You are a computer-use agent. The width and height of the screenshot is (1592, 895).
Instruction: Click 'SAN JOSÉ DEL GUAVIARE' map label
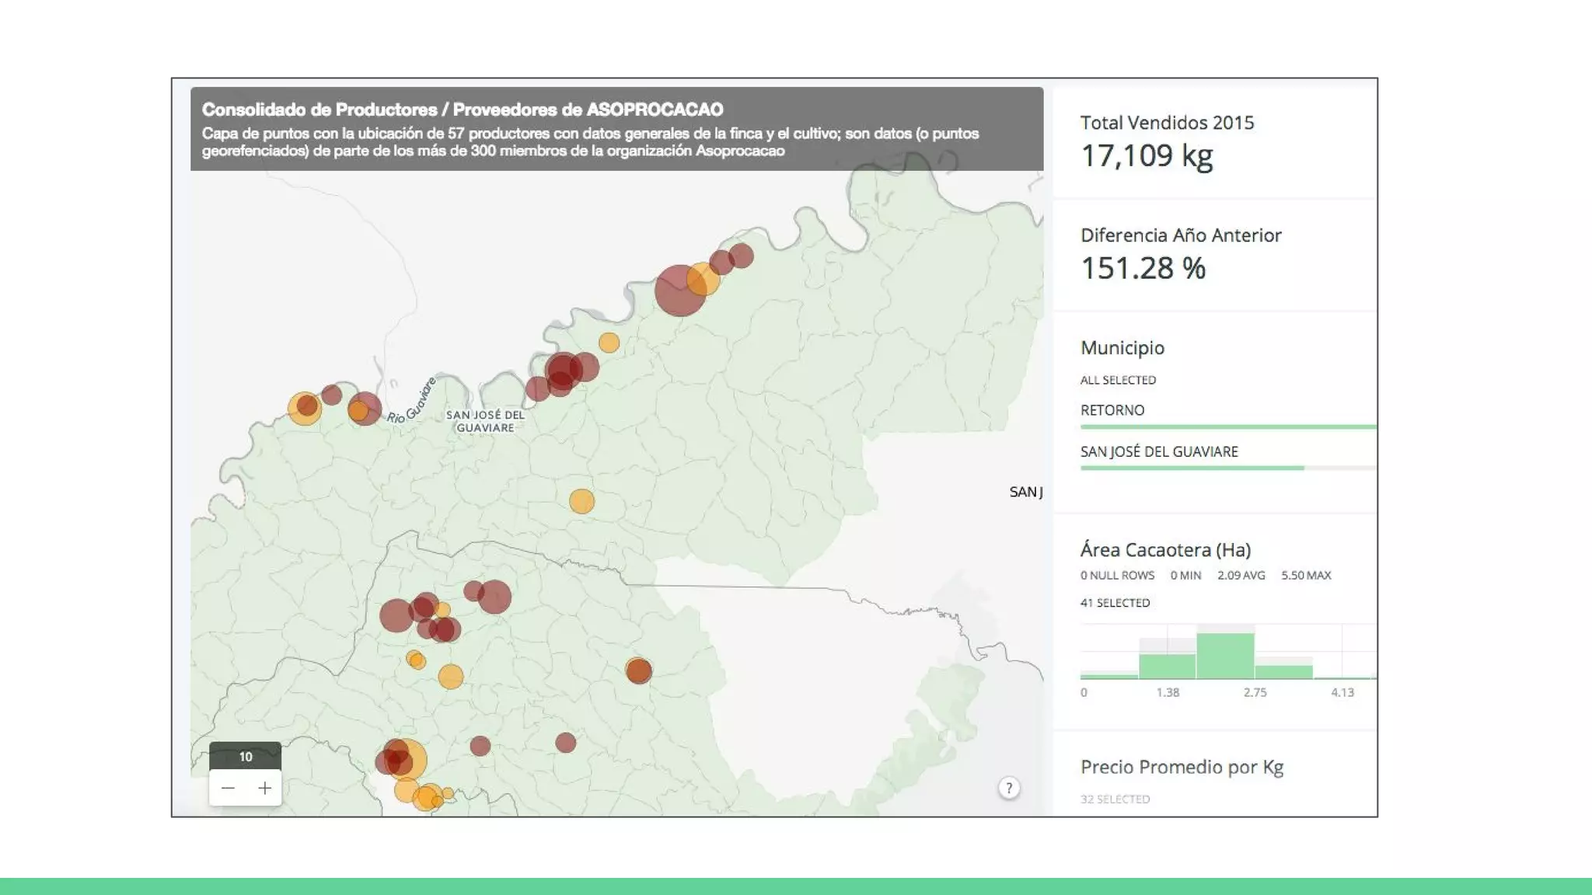tap(485, 421)
